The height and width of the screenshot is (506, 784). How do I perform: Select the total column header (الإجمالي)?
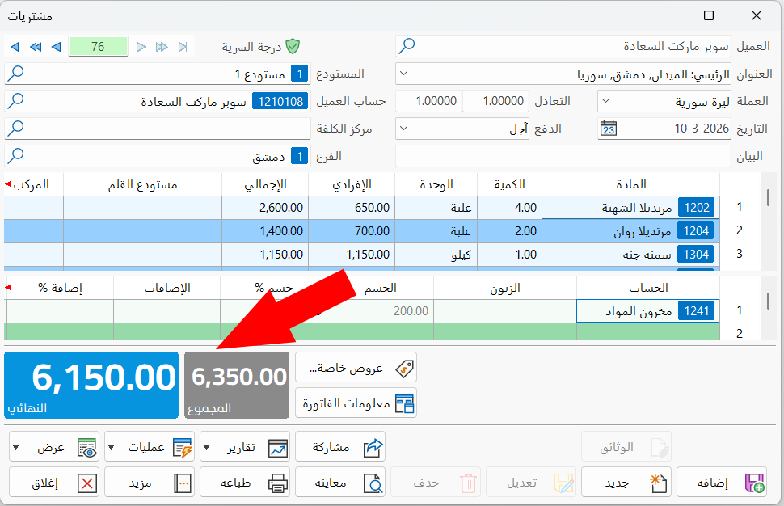point(265,184)
